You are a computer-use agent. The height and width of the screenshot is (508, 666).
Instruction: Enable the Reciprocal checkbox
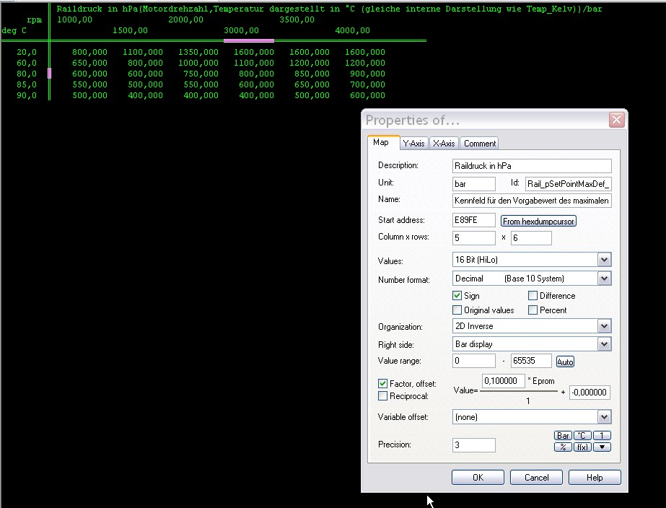[382, 396]
